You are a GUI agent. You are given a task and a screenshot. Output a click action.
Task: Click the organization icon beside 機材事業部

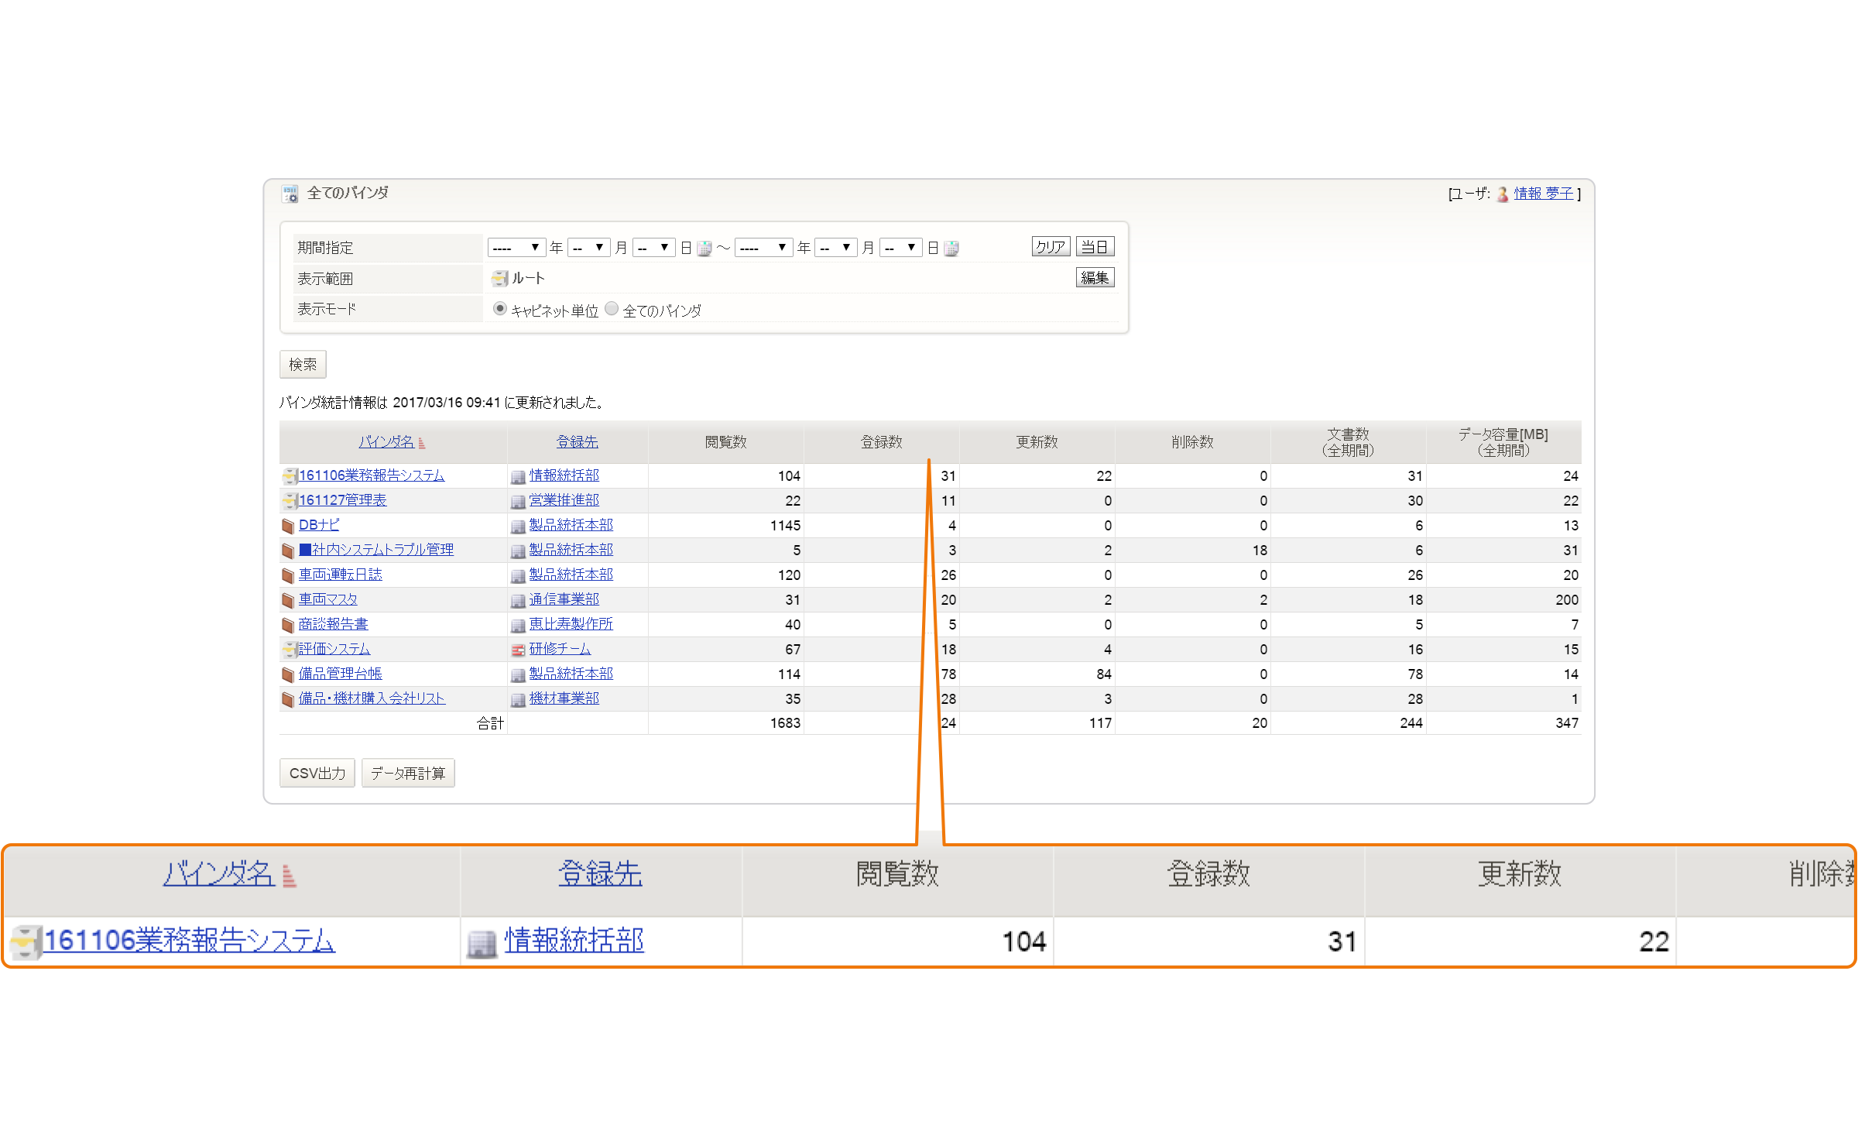point(518,699)
